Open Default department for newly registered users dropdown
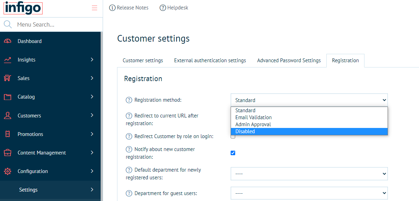419x201 pixels. [x=309, y=174]
